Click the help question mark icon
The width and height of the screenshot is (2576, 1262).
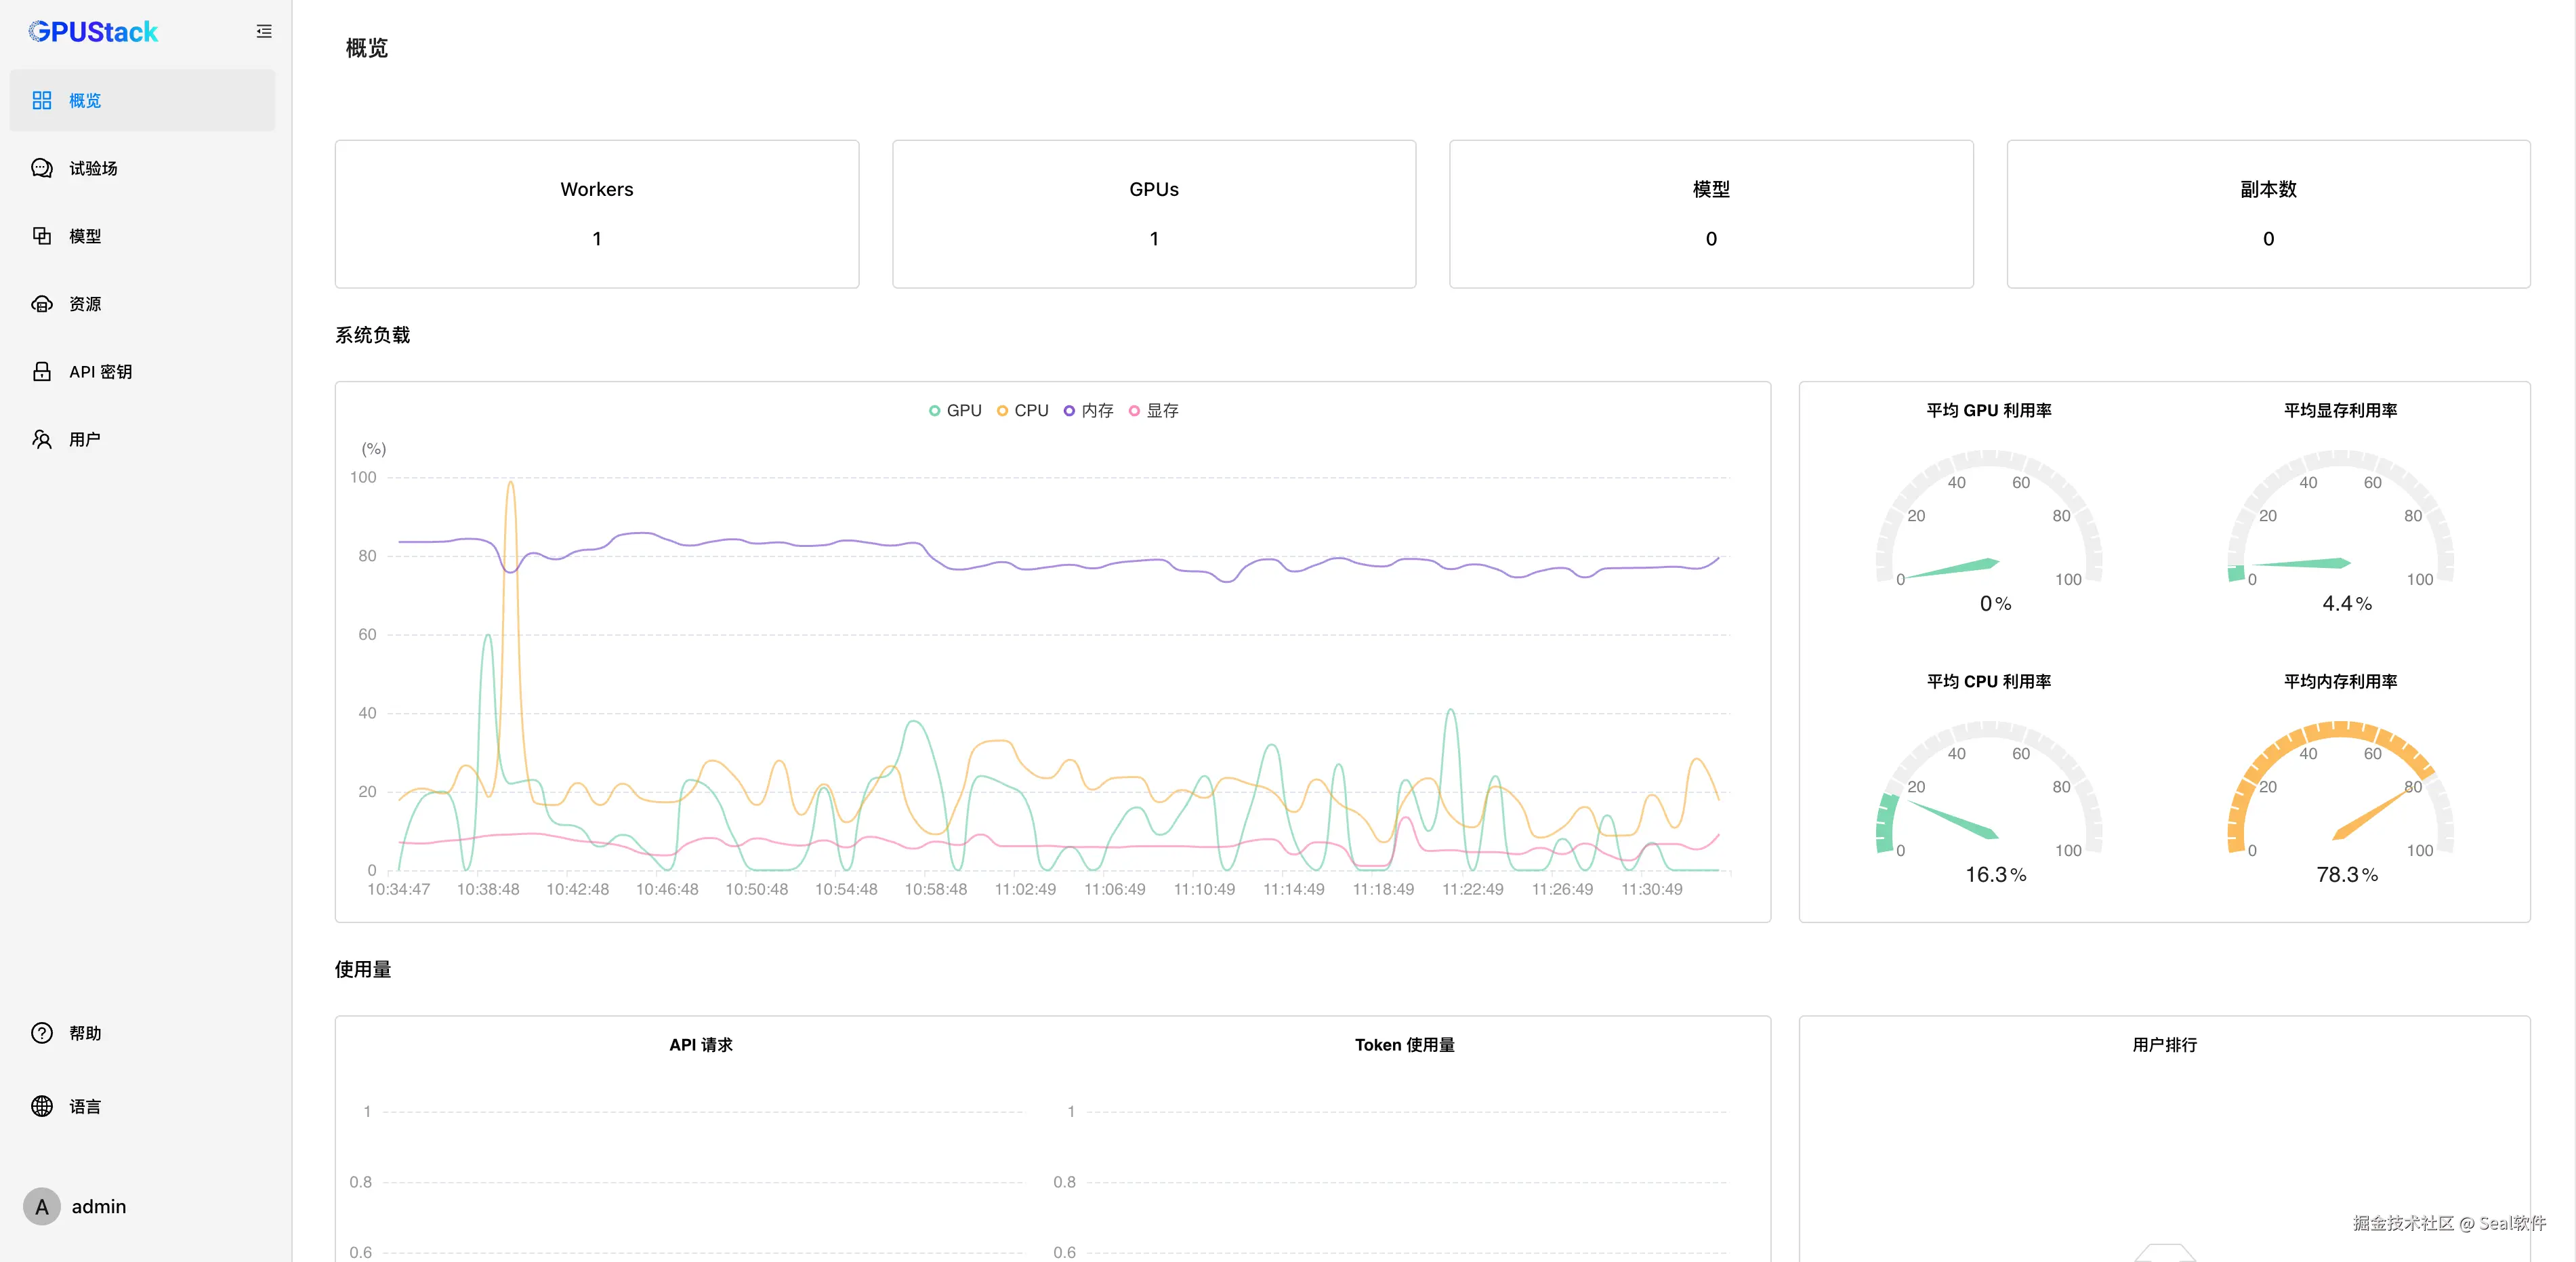pos(42,1033)
